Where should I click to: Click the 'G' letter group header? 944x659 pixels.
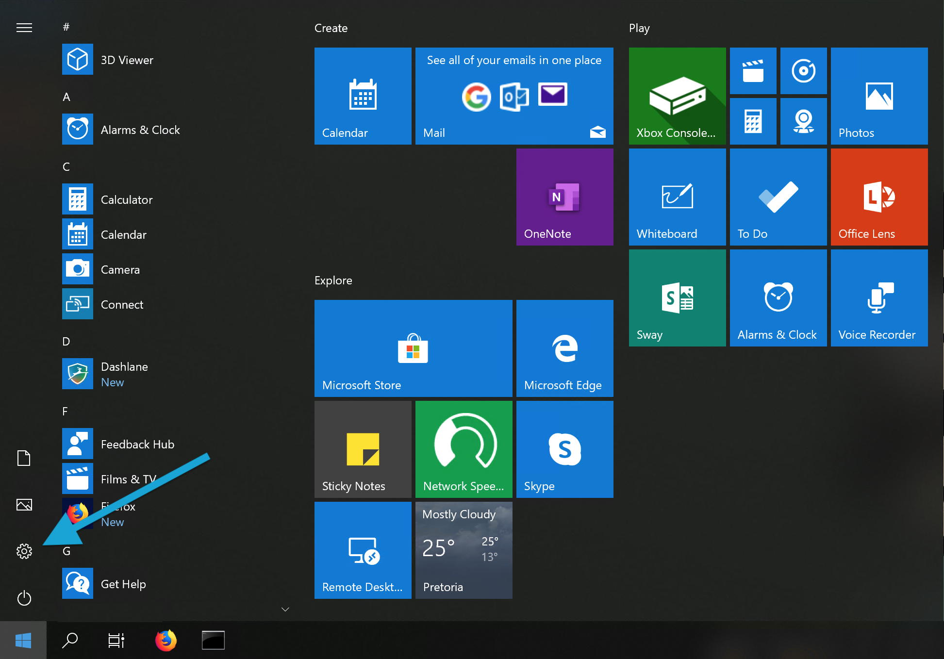(x=66, y=551)
